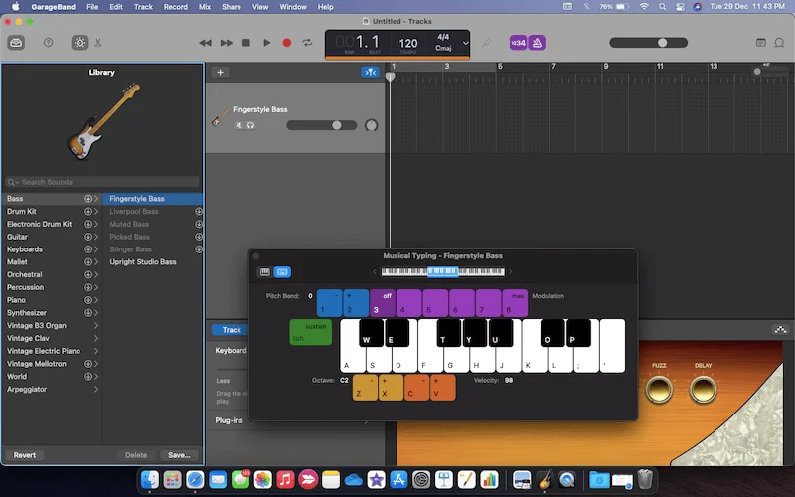The image size is (795, 497).
Task: Open the Track menu
Action: [143, 7]
